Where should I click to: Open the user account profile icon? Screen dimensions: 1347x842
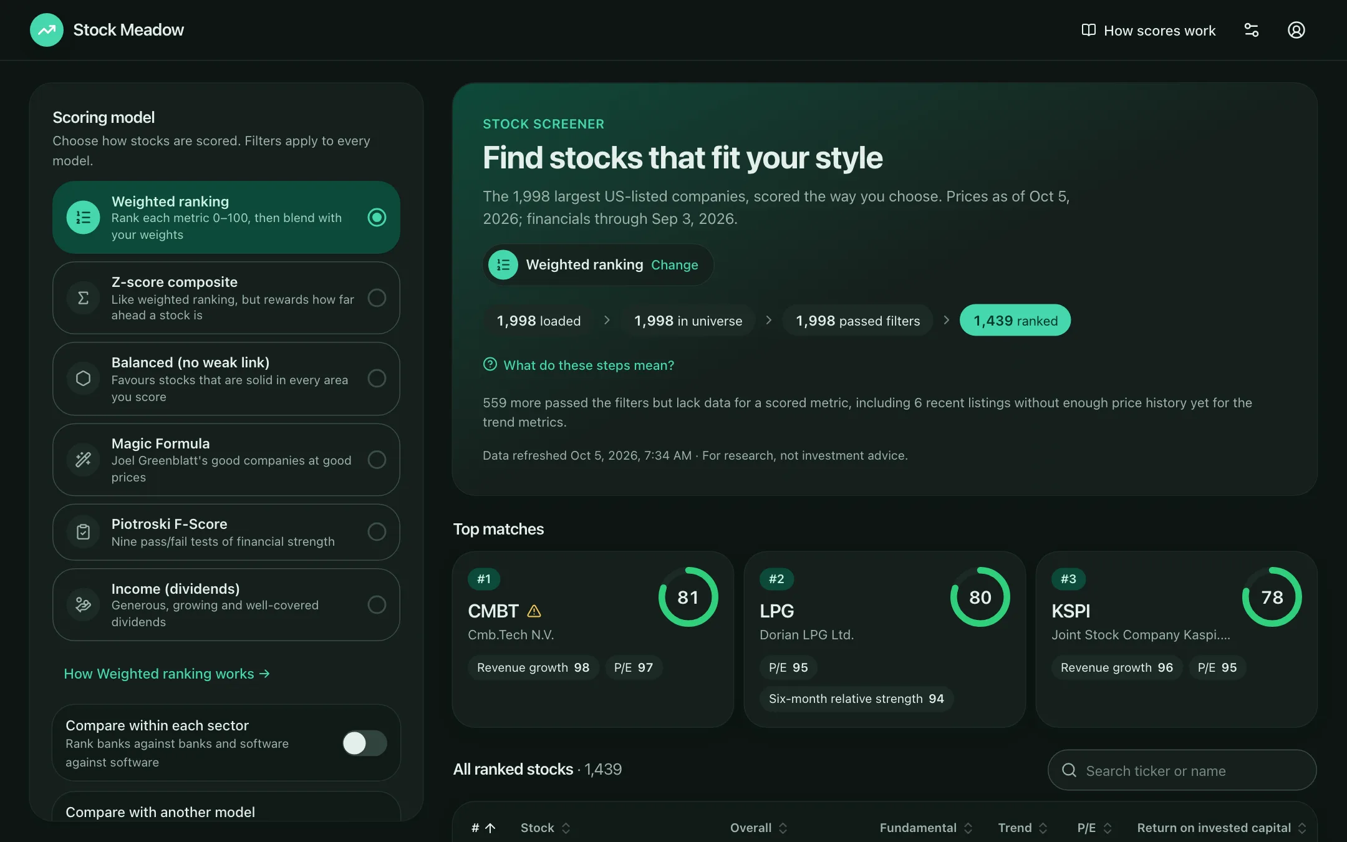tap(1296, 30)
